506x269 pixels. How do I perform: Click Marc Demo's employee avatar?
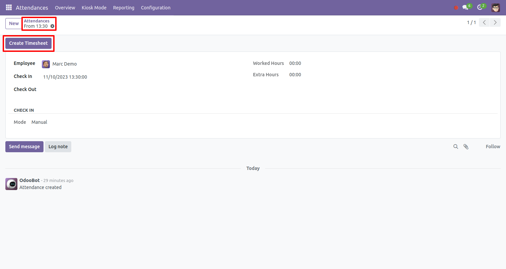[x=46, y=64]
